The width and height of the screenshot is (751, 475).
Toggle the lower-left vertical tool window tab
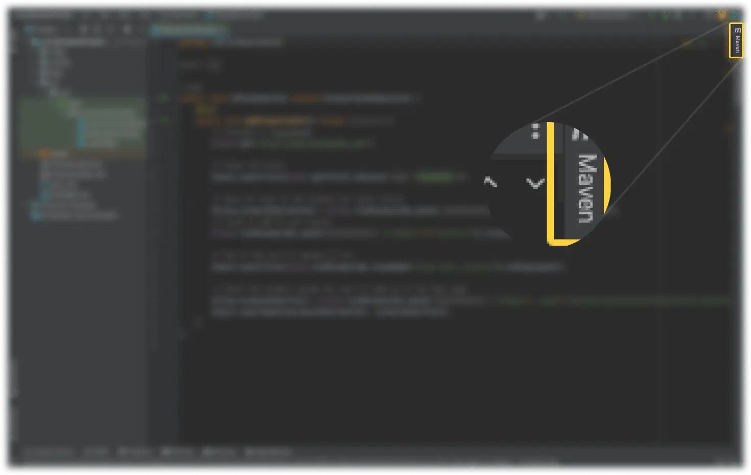13,424
